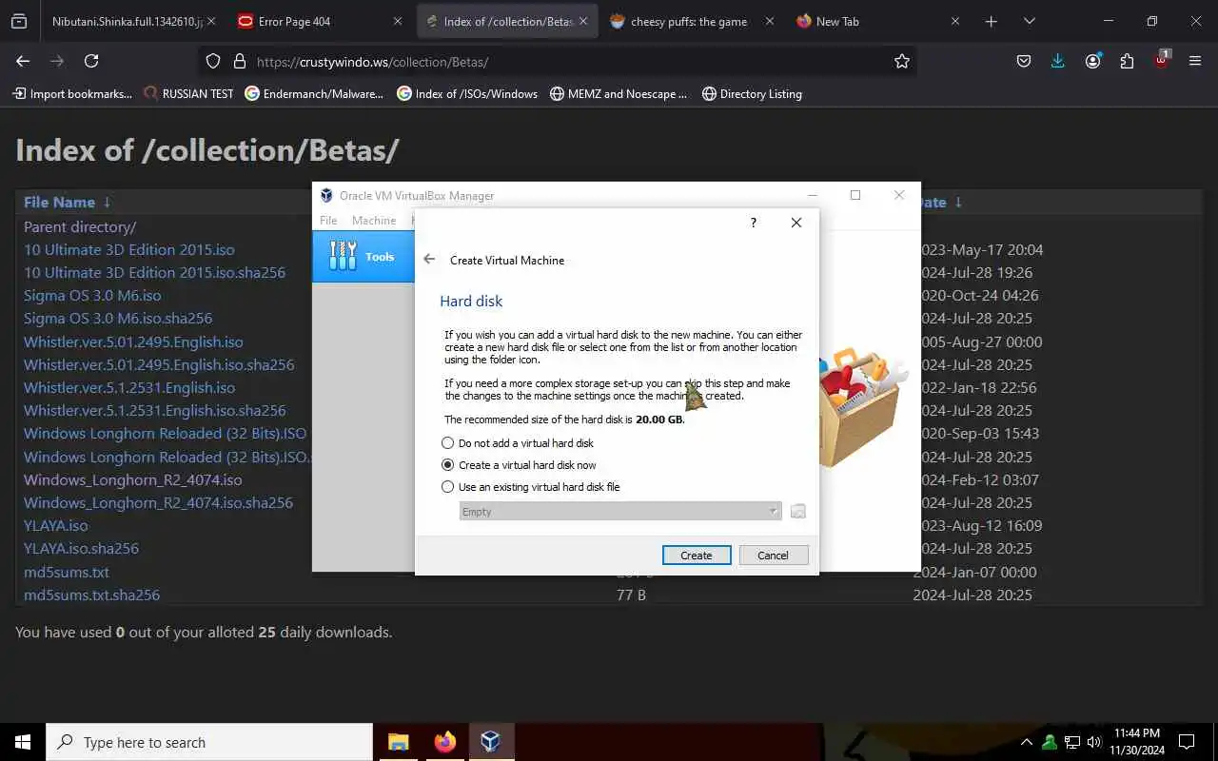
Task: Open a new Firefox tab
Action: click(x=991, y=21)
